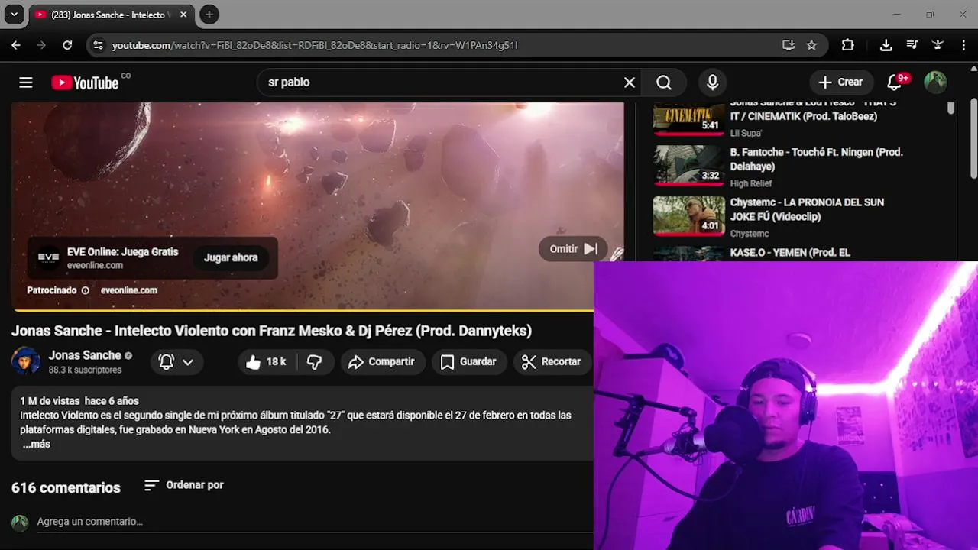Clip the video with Recortar
This screenshot has width=978, height=550.
tap(552, 362)
